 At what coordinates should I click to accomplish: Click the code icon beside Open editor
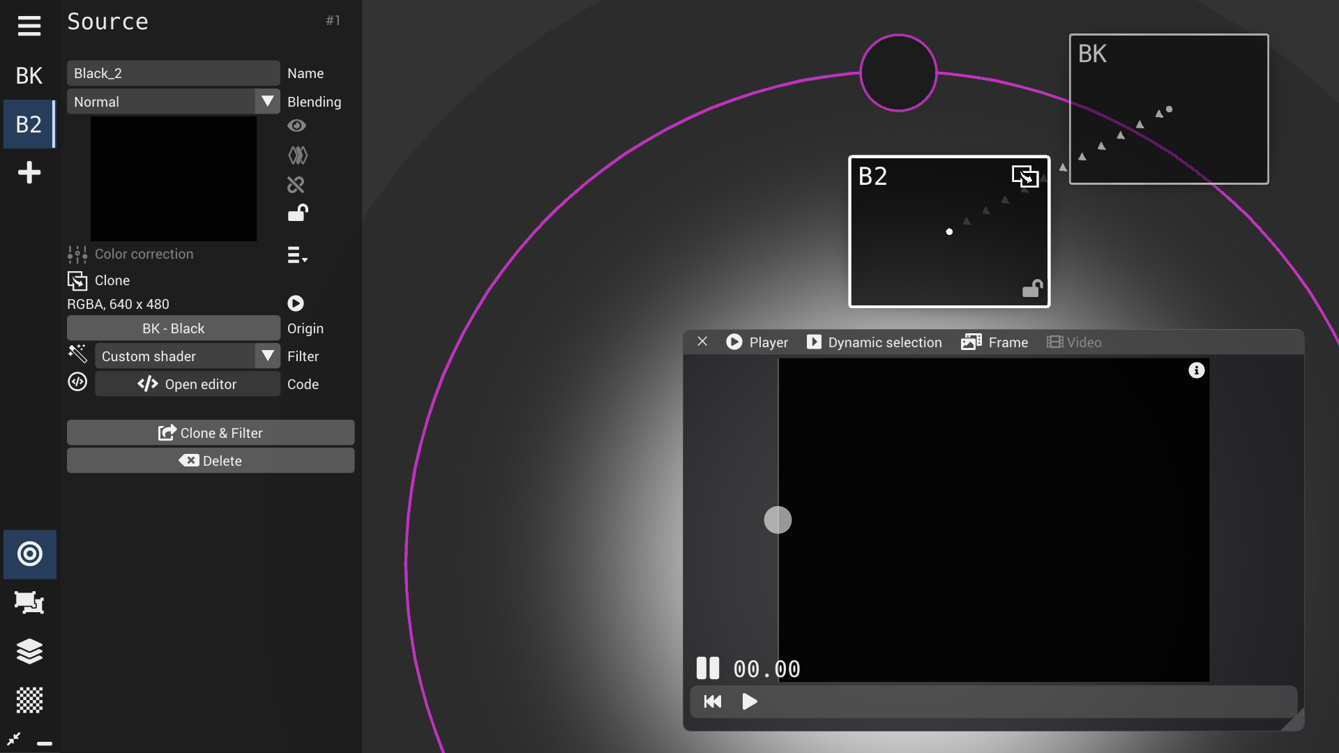pos(77,382)
